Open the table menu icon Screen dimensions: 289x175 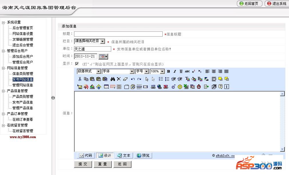pos(106,87)
